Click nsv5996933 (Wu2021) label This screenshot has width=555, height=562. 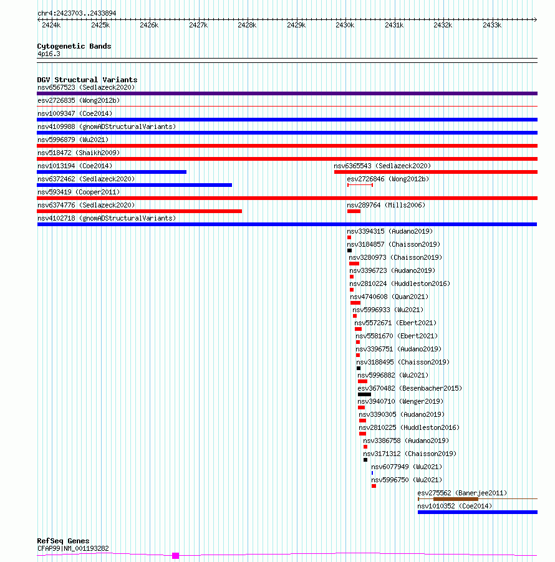pyautogui.click(x=388, y=310)
